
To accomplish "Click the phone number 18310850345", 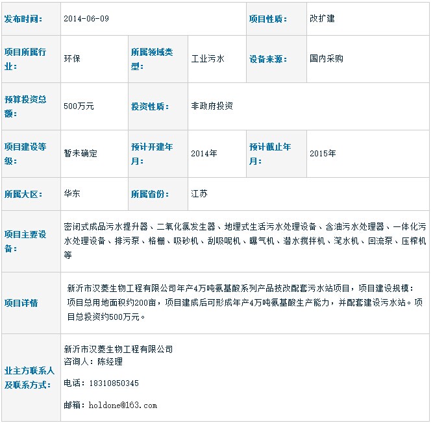I will point(114,383).
